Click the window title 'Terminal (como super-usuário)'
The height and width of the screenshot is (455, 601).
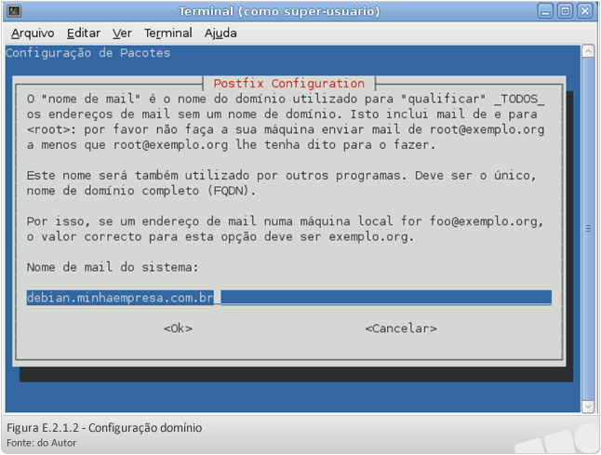279,11
